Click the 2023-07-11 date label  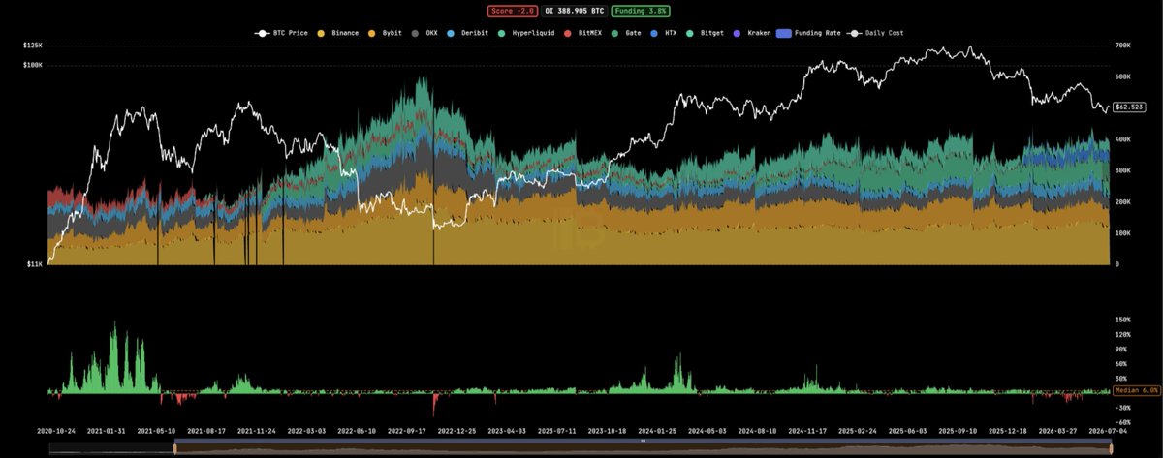[558, 430]
